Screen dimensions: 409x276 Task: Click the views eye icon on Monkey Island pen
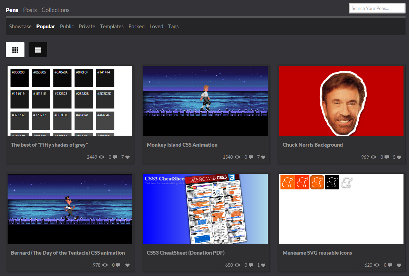237,157
